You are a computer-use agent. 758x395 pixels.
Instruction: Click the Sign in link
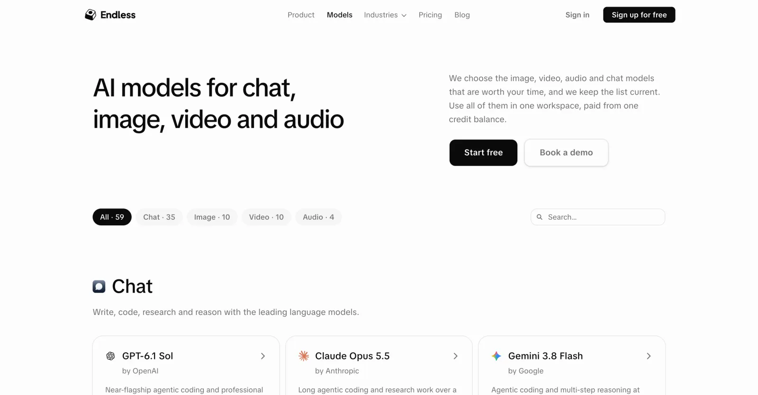click(578, 15)
